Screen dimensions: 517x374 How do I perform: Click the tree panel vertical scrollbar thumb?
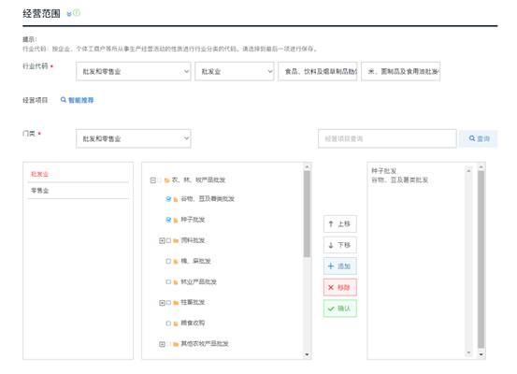tap(307, 213)
